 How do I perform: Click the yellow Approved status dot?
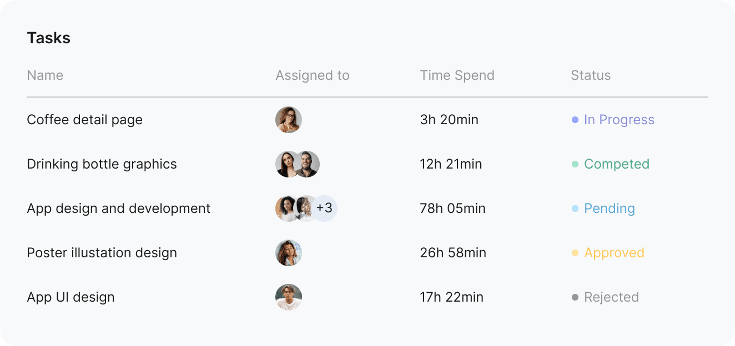[575, 253]
